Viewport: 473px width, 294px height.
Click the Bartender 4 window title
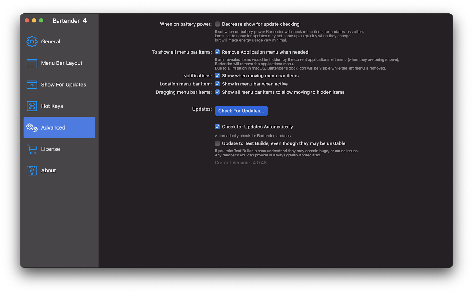click(x=70, y=21)
